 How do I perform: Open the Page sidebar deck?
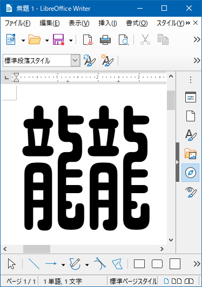191,116
